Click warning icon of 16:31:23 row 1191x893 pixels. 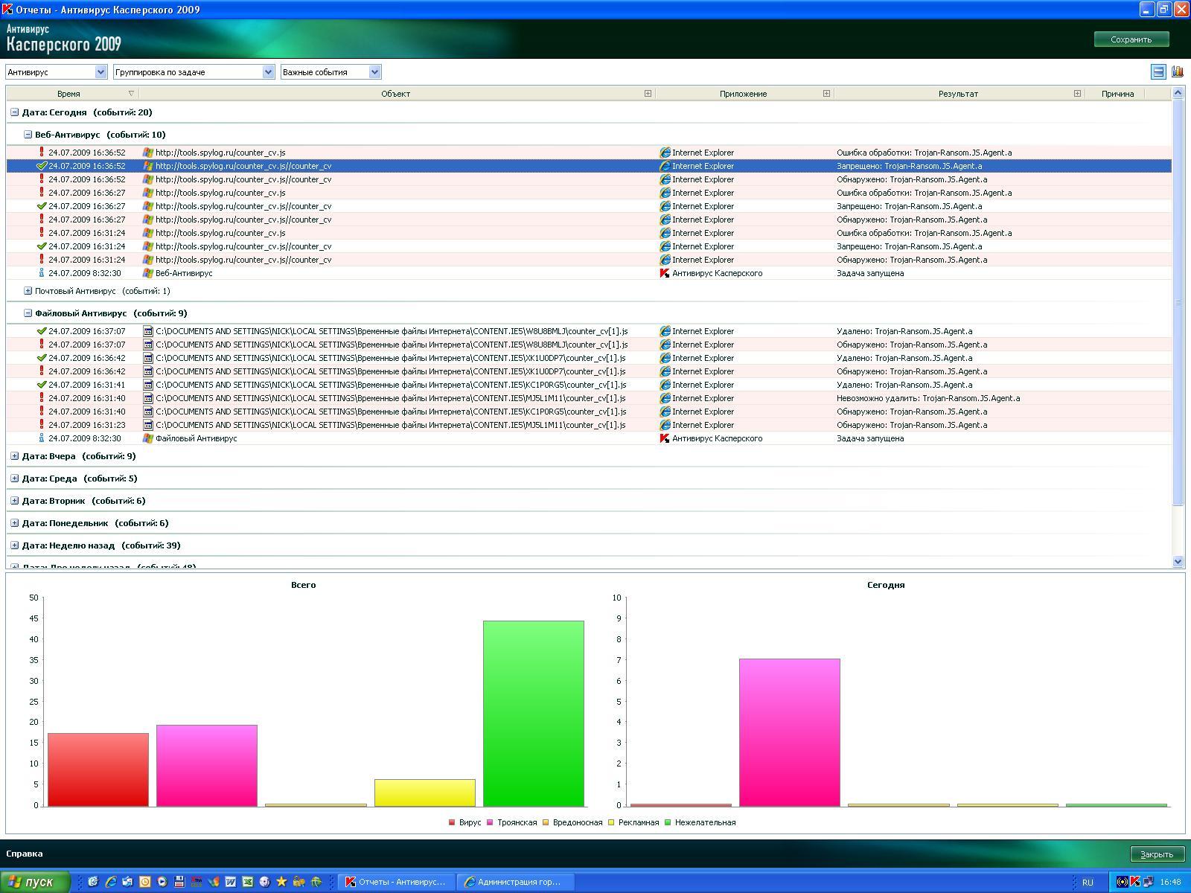pyautogui.click(x=42, y=425)
